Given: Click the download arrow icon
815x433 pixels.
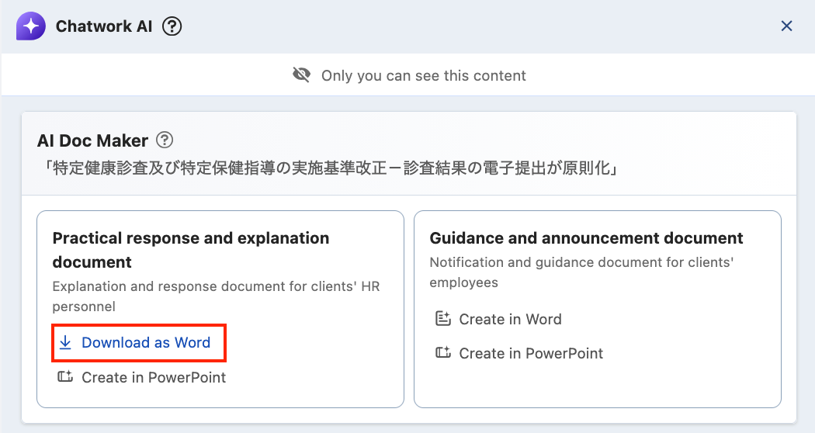Looking at the screenshot, I should click(65, 342).
